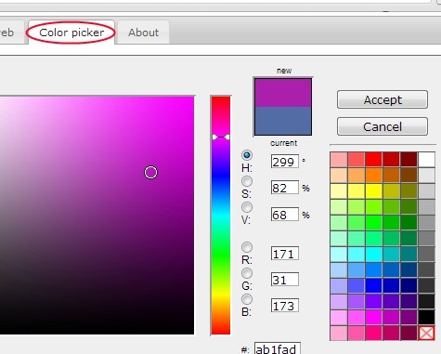Click the blue field showing 173

point(285,306)
